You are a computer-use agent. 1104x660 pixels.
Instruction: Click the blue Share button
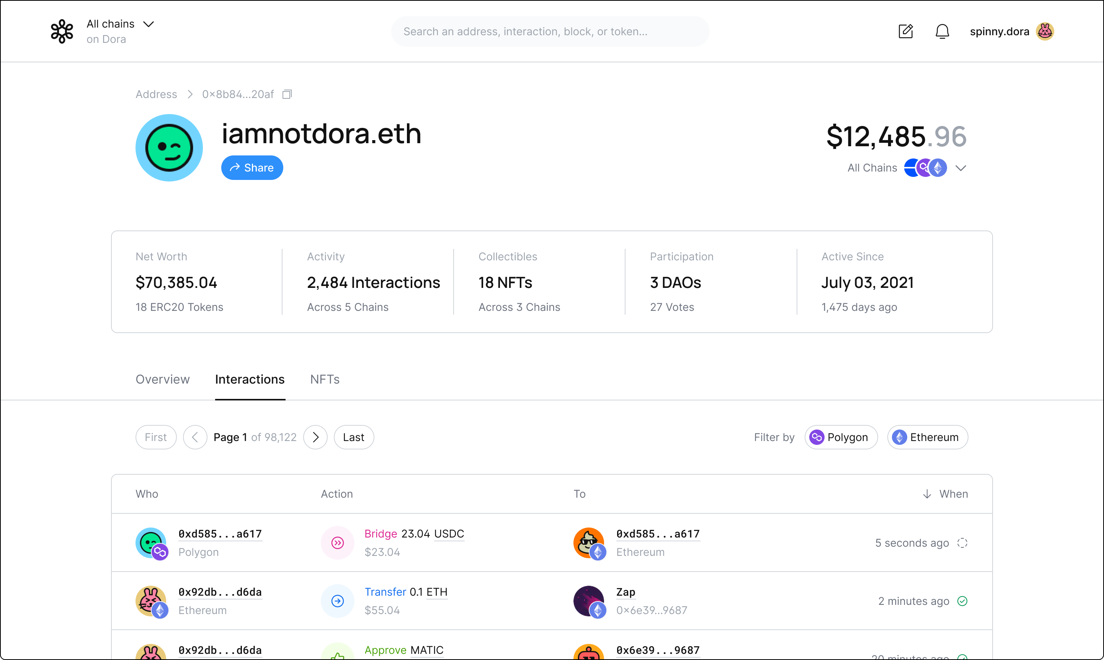(x=252, y=168)
